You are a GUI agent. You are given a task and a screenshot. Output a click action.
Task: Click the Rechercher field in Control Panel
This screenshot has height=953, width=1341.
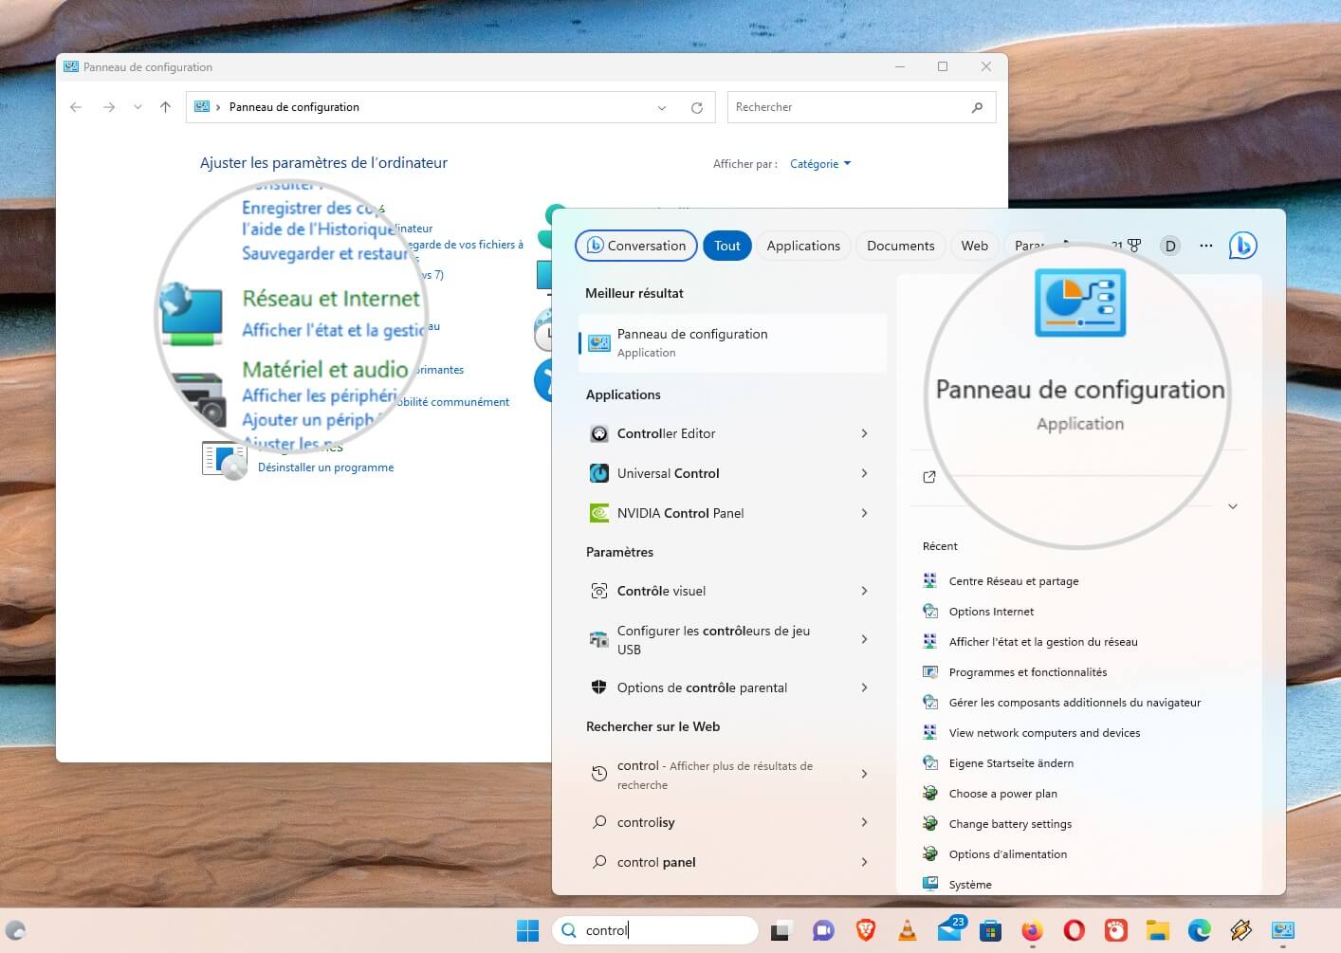point(861,107)
